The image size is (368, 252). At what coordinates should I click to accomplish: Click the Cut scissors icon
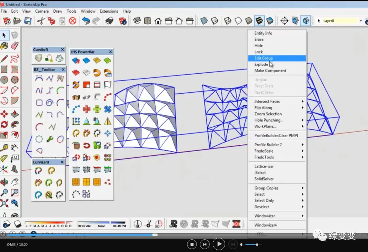pyautogui.click(x=41, y=21)
